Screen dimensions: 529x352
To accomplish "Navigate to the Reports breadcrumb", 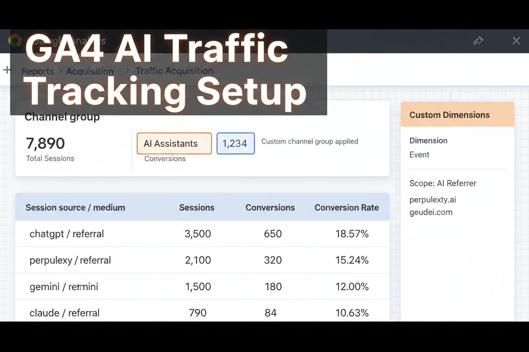I will pos(38,71).
